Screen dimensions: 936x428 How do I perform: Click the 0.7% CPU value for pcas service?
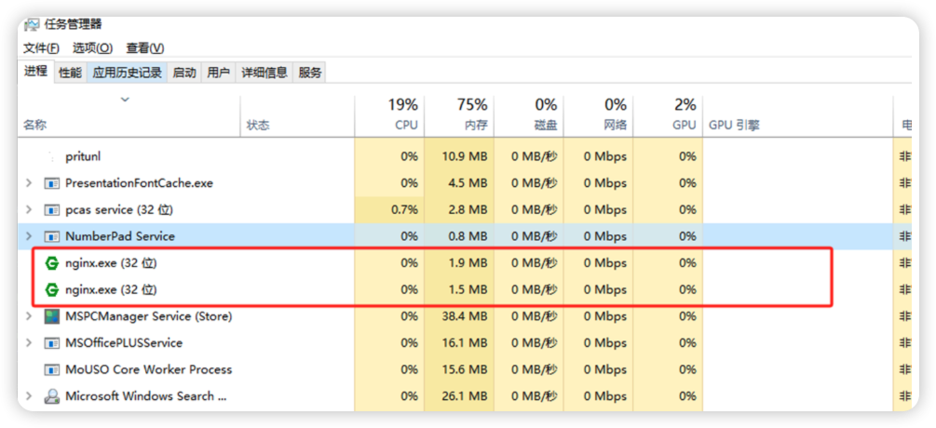point(404,210)
